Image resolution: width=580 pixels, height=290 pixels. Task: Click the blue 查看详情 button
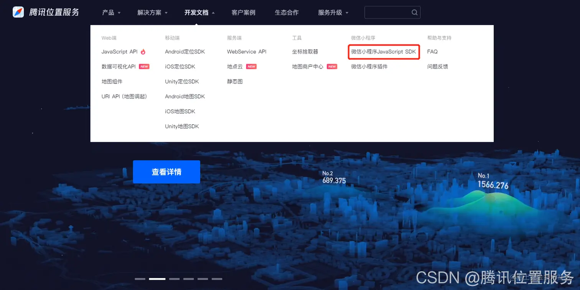click(x=166, y=172)
